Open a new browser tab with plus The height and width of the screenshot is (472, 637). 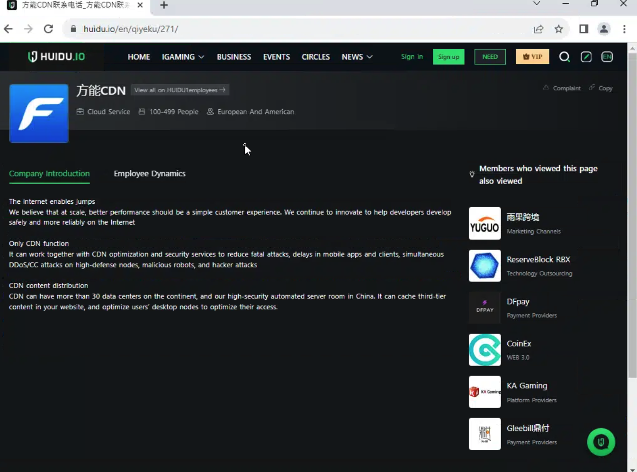[x=164, y=5]
